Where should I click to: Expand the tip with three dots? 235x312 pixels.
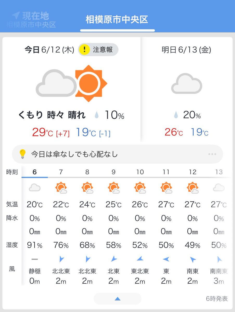pos(212,154)
